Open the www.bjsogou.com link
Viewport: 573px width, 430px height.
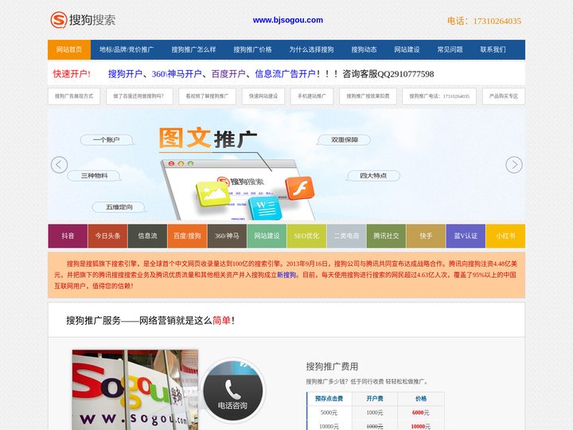[x=287, y=20]
